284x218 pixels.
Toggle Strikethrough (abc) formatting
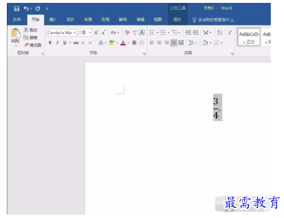pos(76,43)
